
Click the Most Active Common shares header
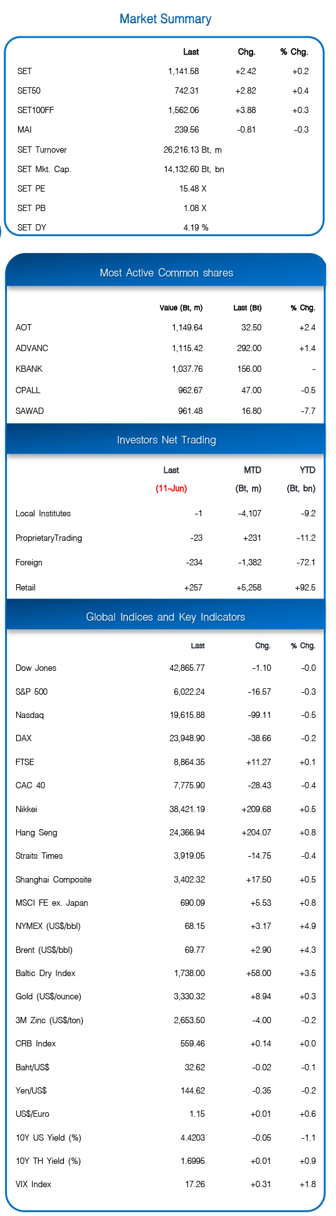(x=166, y=273)
